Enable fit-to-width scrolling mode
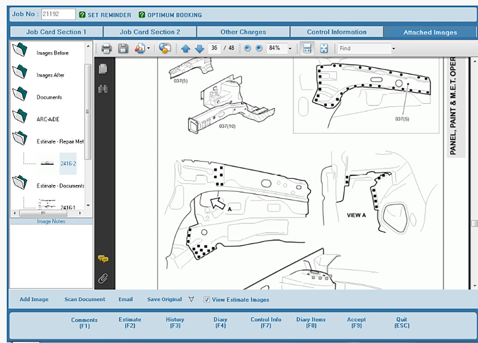The image size is (478, 343). (x=307, y=48)
